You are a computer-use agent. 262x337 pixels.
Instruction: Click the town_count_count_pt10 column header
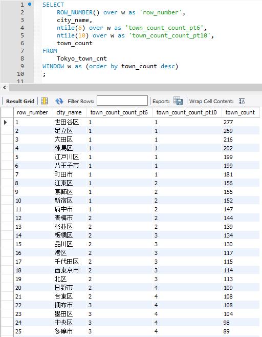[187, 112]
